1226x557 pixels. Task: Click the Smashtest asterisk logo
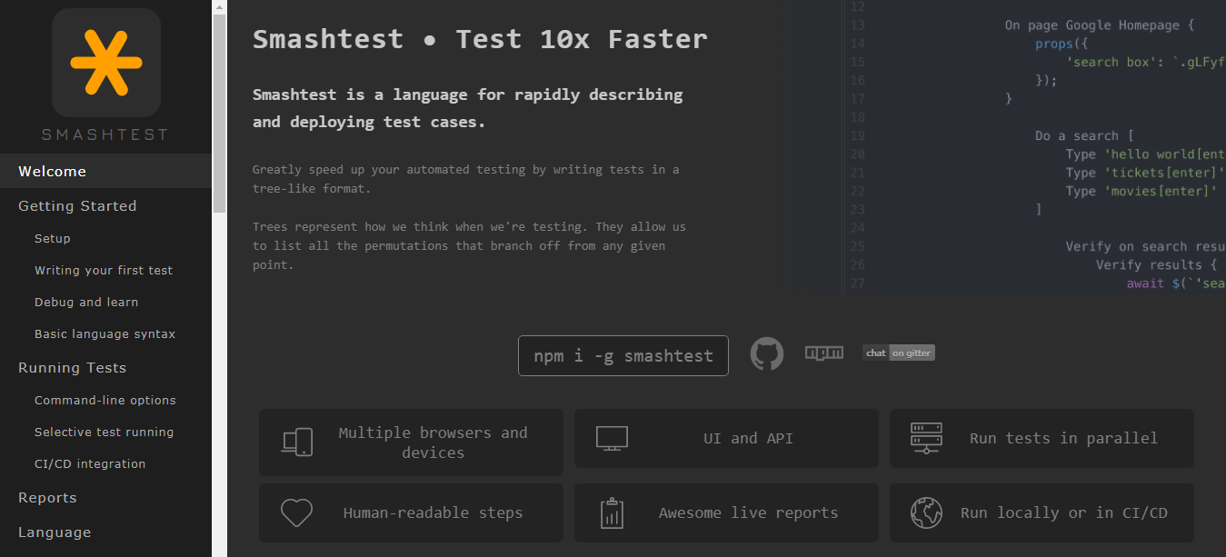105,64
